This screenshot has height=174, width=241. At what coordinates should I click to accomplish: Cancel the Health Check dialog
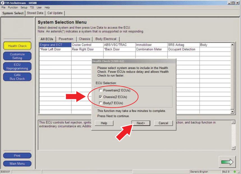tap(163, 123)
